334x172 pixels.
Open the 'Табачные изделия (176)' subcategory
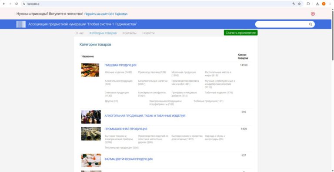tap(219, 93)
